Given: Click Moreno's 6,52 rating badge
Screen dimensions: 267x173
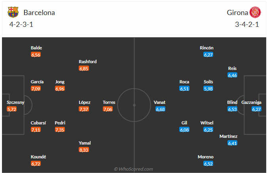Looking at the screenshot, I should [x=208, y=164].
